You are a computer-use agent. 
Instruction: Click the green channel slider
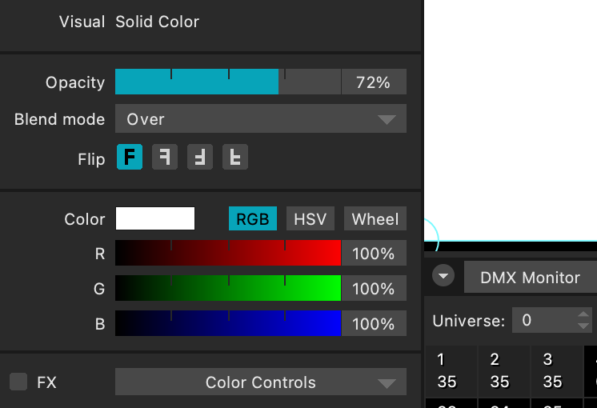pos(228,289)
